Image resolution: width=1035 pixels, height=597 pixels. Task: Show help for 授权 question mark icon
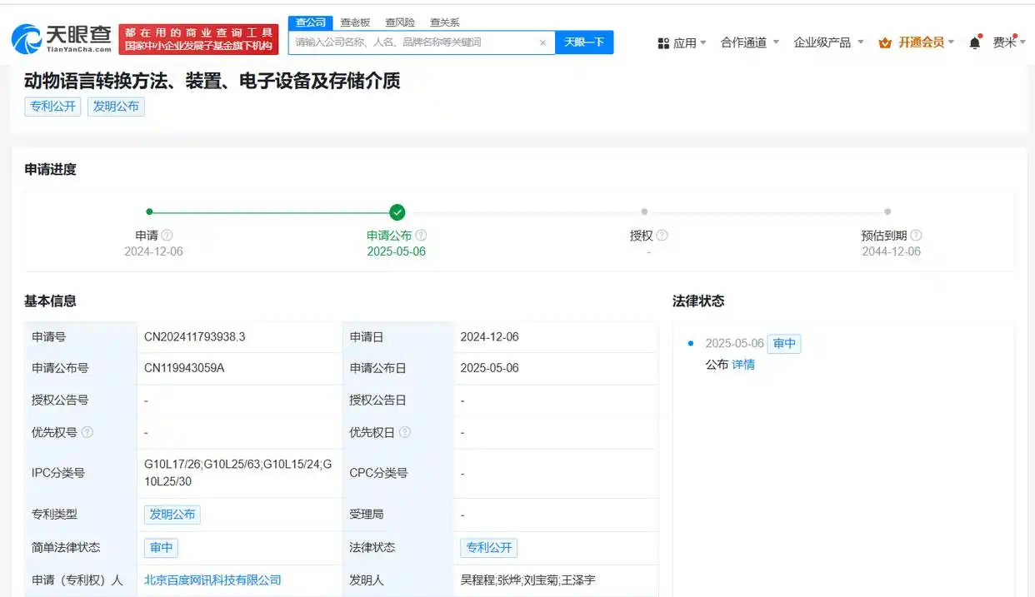pyautogui.click(x=662, y=236)
